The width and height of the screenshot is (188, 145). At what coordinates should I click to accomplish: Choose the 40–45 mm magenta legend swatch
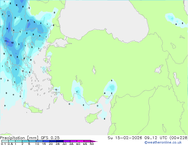[80, 141]
